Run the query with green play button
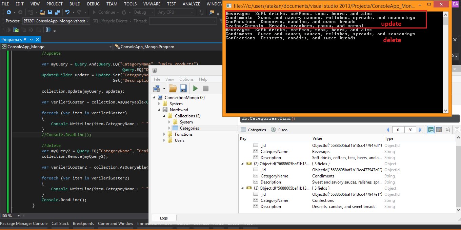 point(195,89)
